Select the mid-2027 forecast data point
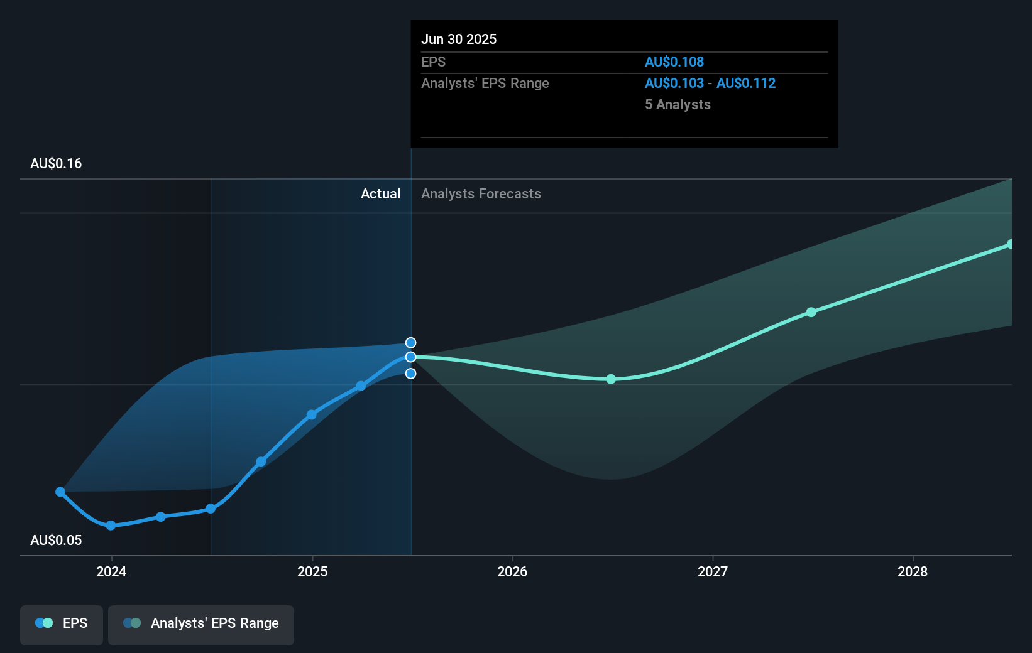 (811, 311)
